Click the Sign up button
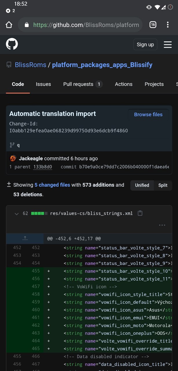The image size is (178, 371). pyautogui.click(x=145, y=44)
